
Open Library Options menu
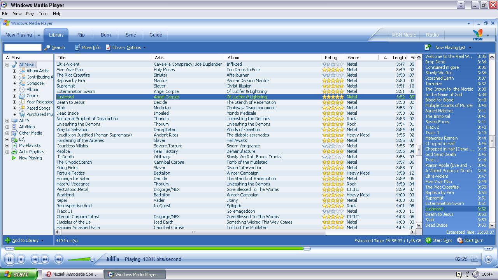click(x=126, y=47)
